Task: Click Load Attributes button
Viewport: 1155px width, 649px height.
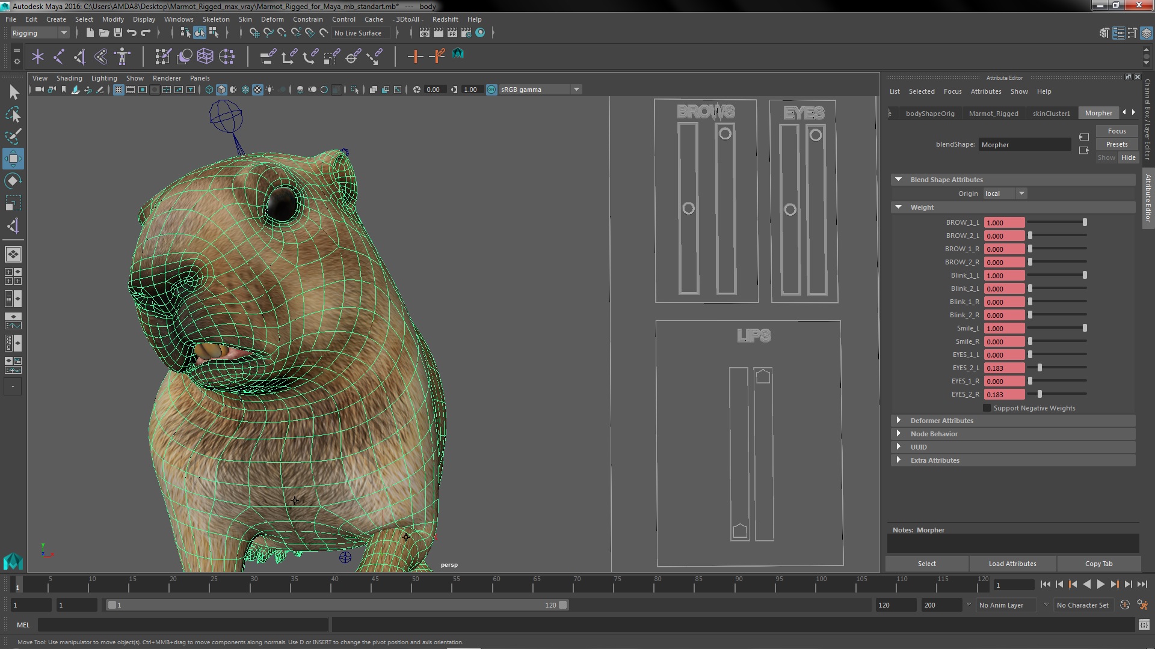Action: pyautogui.click(x=1012, y=564)
